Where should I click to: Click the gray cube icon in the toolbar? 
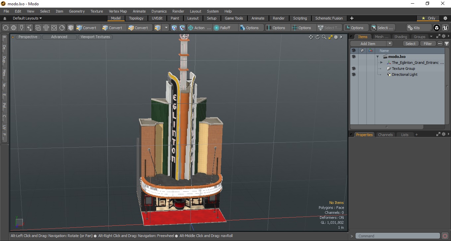(71, 28)
